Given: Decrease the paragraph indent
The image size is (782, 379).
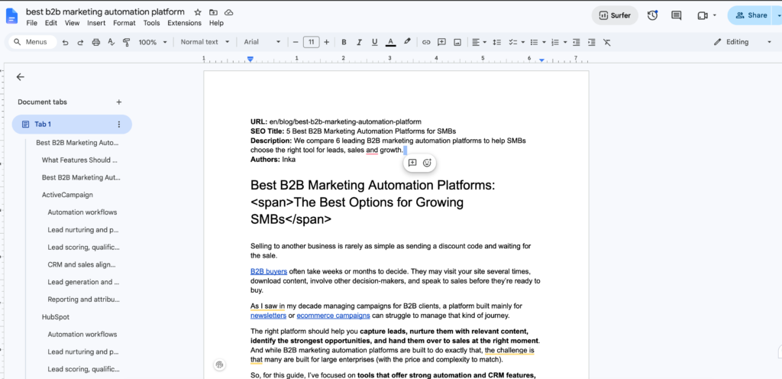Looking at the screenshot, I should 577,42.
